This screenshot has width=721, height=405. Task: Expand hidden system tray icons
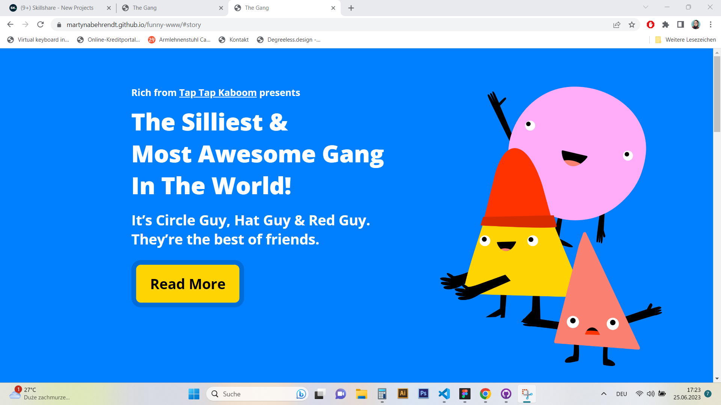tap(604, 394)
